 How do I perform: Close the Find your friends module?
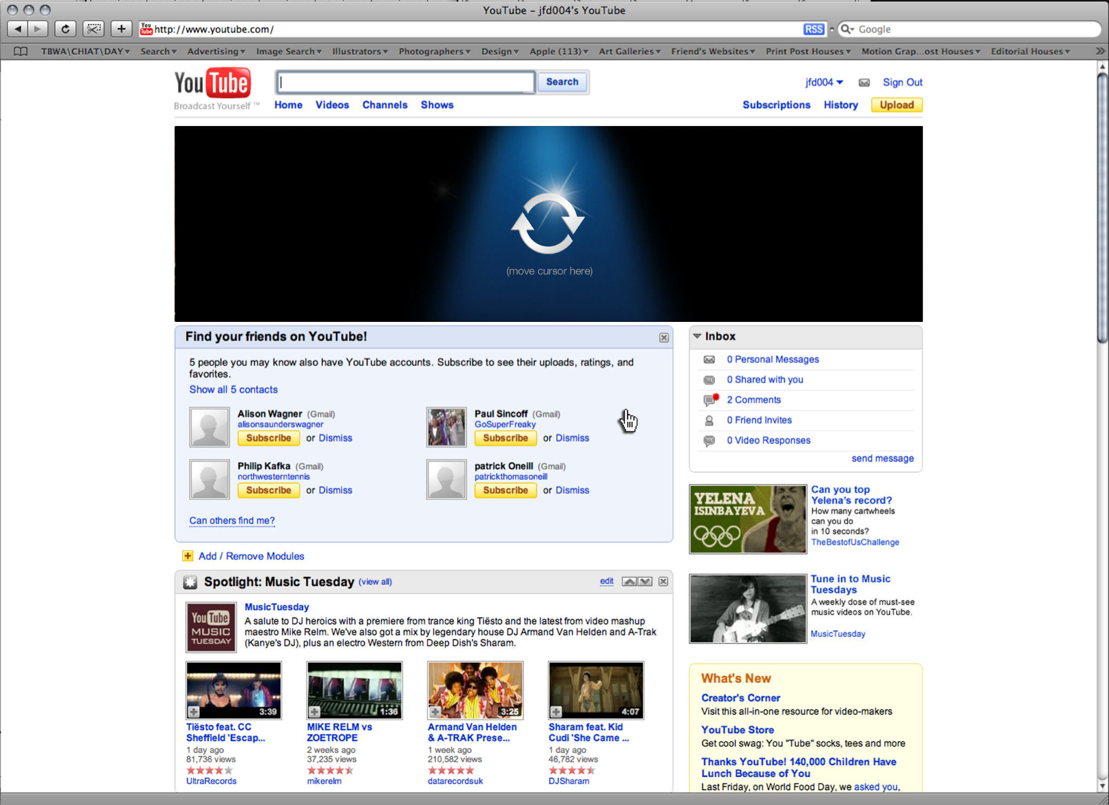(x=664, y=337)
